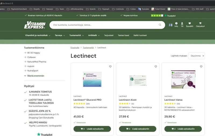This screenshot has height=136, width=215.
Task: Add Lectinect Vatsa to cart button
Action: click(x=183, y=129)
